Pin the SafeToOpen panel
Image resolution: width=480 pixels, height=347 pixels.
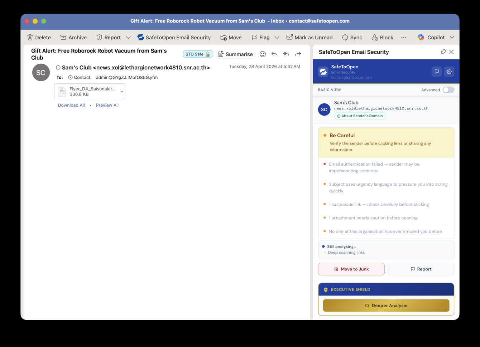(x=443, y=52)
